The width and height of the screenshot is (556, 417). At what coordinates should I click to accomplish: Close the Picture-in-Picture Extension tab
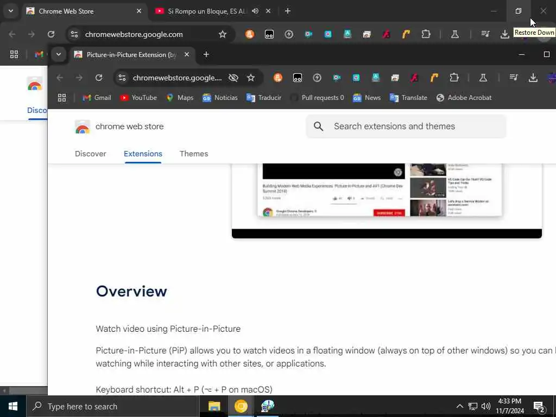(x=187, y=55)
